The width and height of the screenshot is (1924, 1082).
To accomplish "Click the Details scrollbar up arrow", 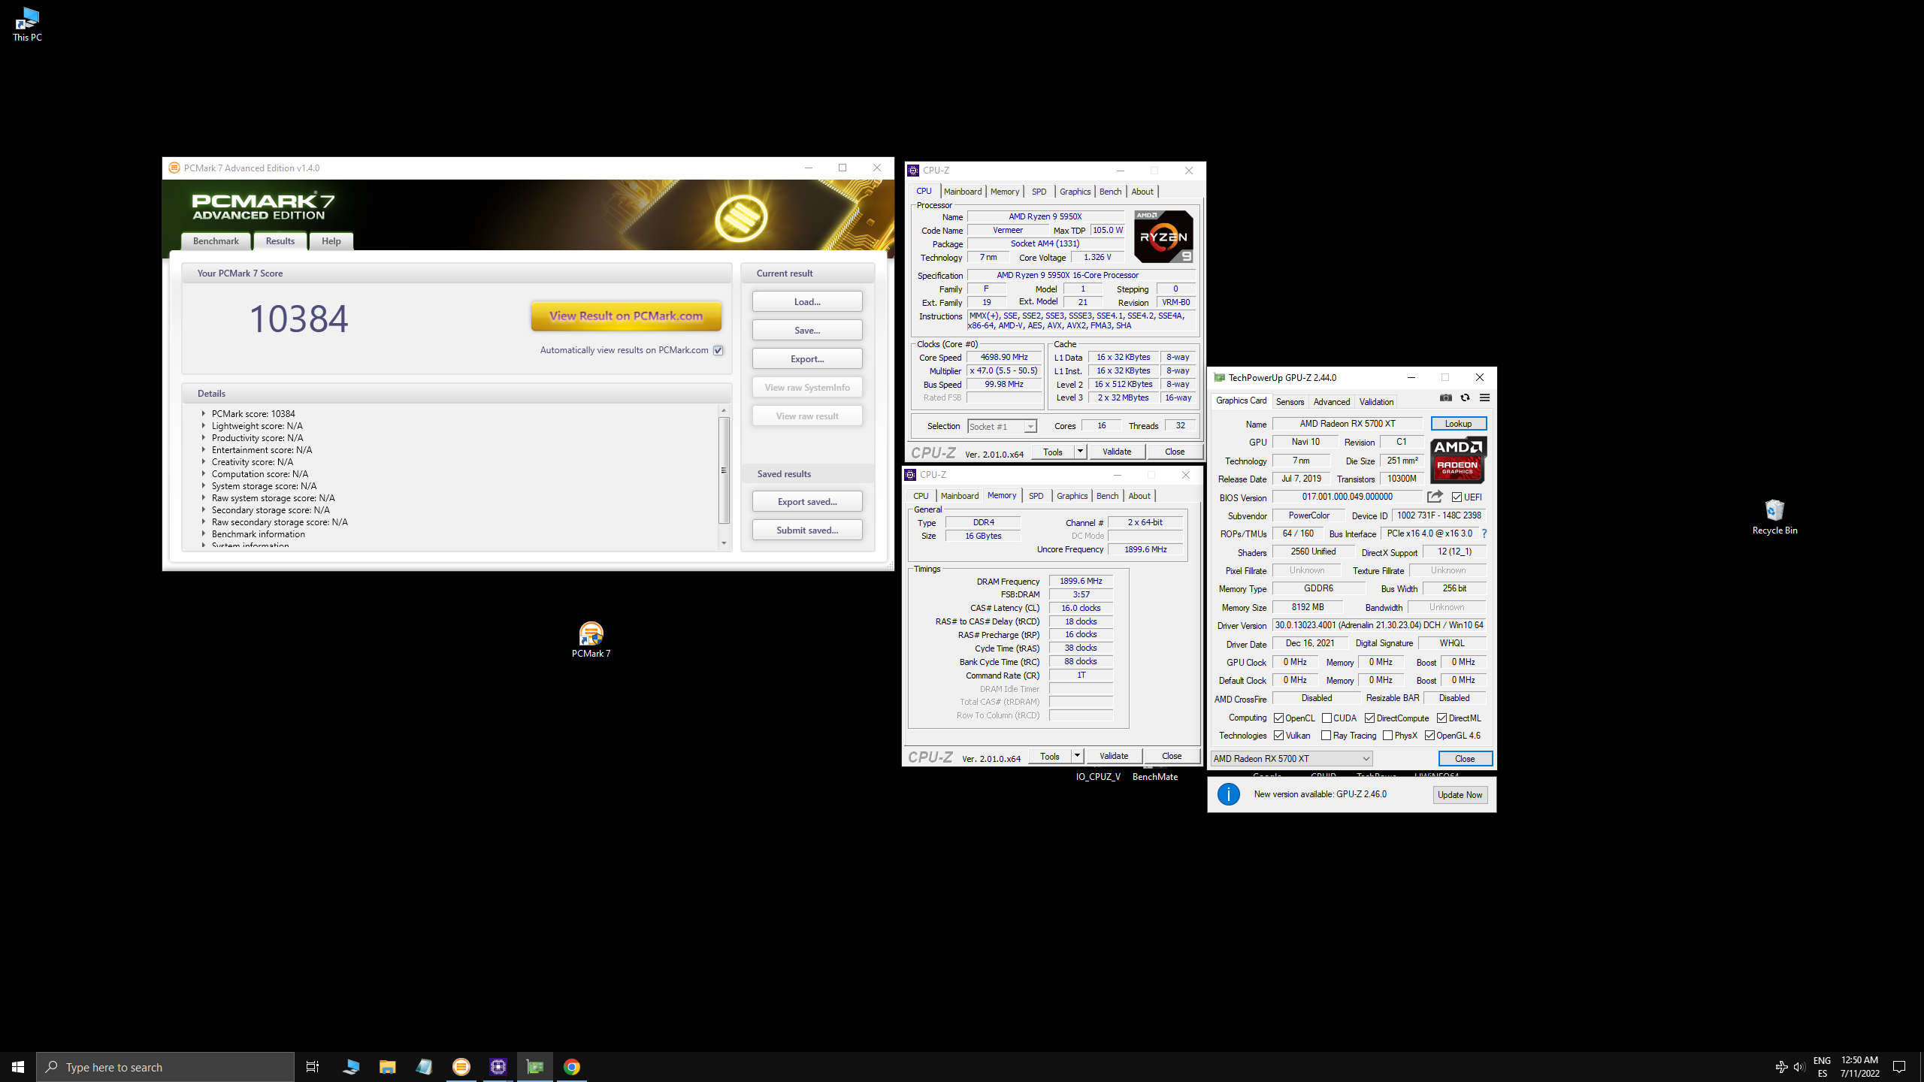I will tap(724, 410).
